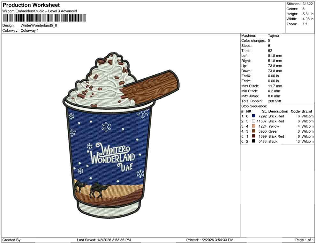The height and width of the screenshot is (243, 316).
Task: Click the stitch count '1699' in row 5
Action: click(263, 136)
